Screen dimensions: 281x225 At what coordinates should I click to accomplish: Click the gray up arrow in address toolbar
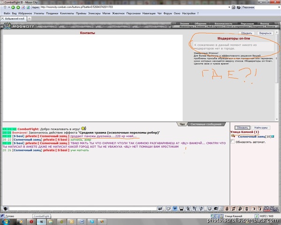coord(5,7)
